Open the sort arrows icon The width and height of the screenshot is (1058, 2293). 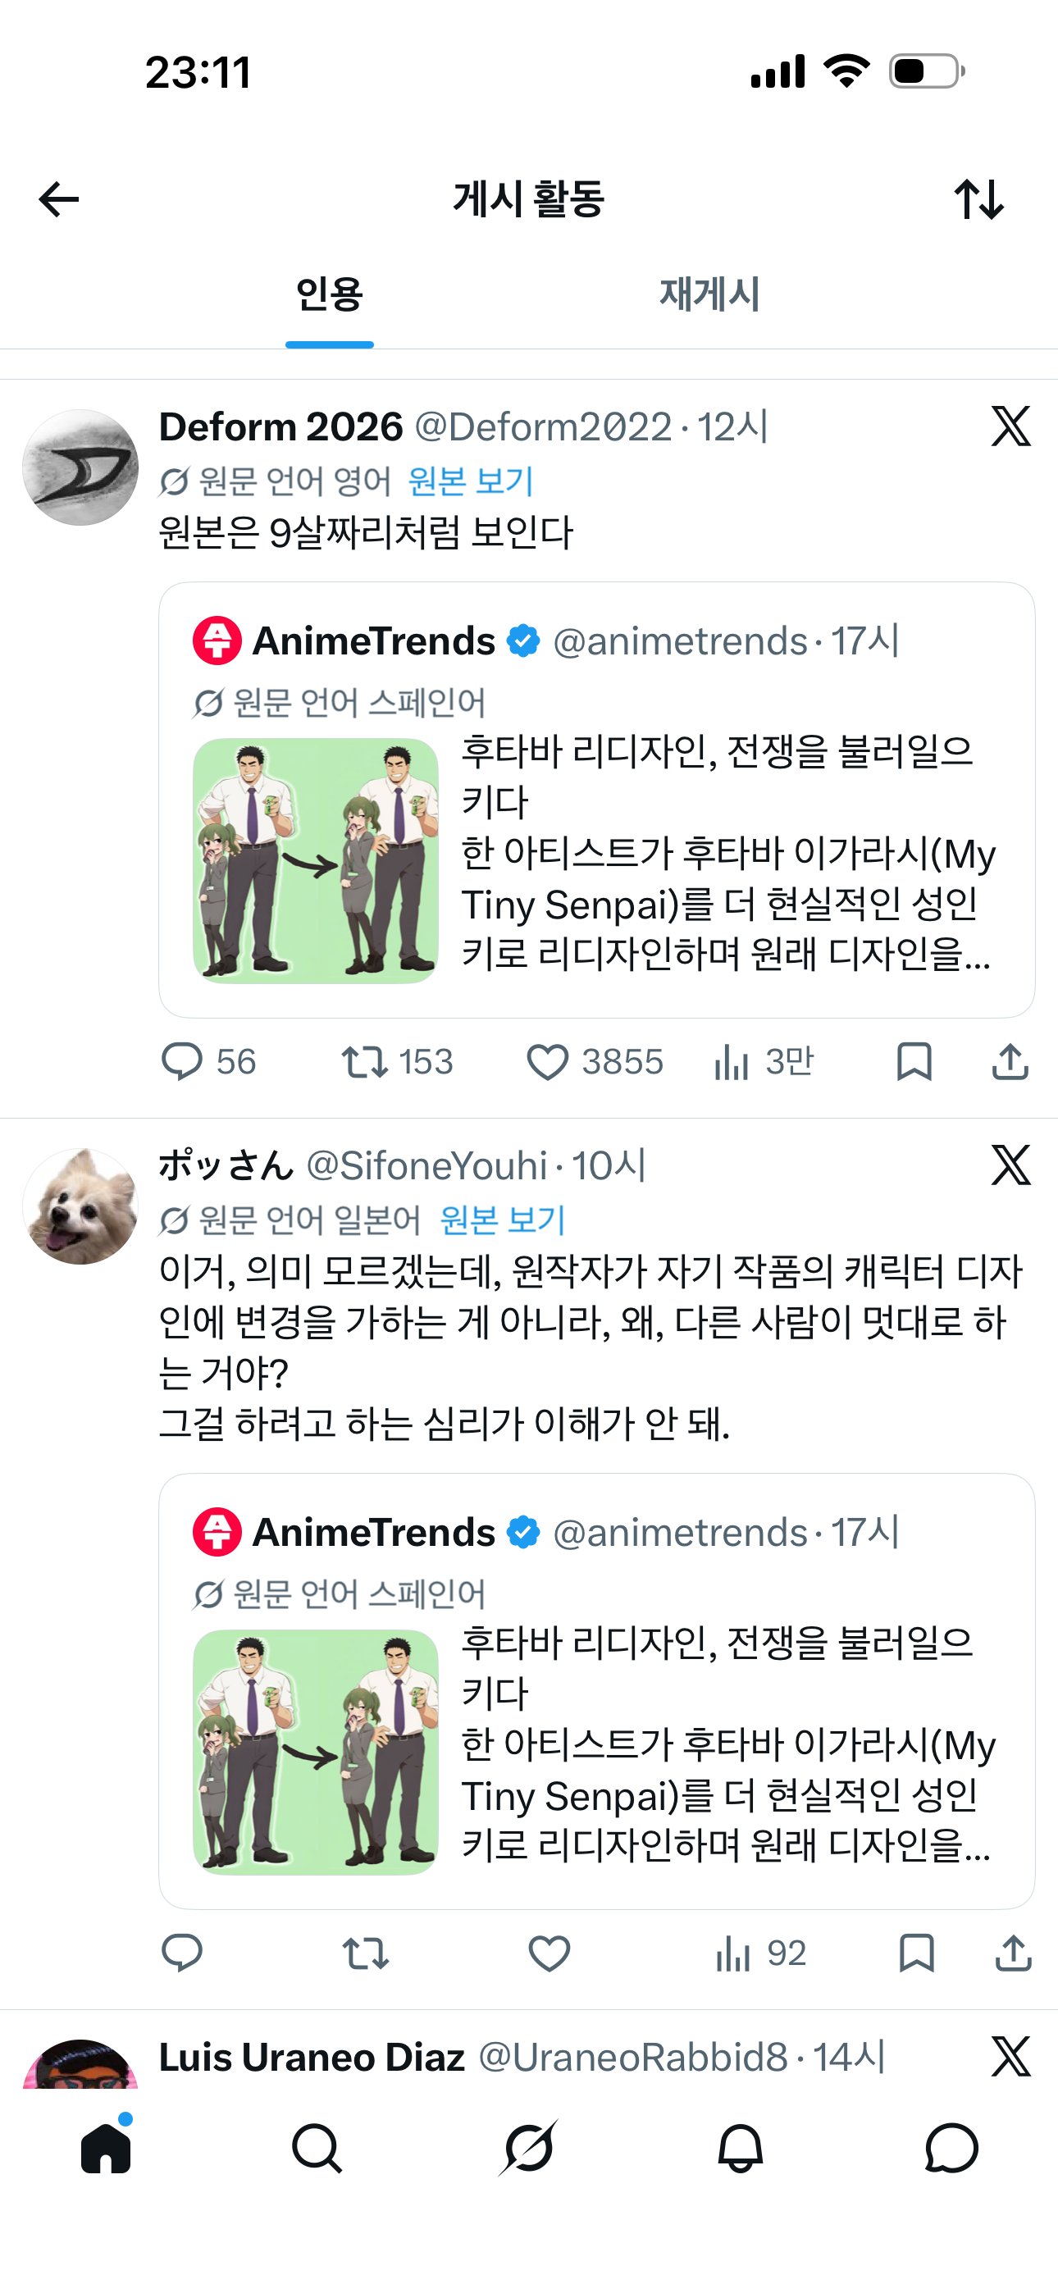click(x=978, y=199)
